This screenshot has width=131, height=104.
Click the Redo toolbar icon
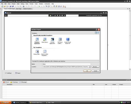point(35,6)
